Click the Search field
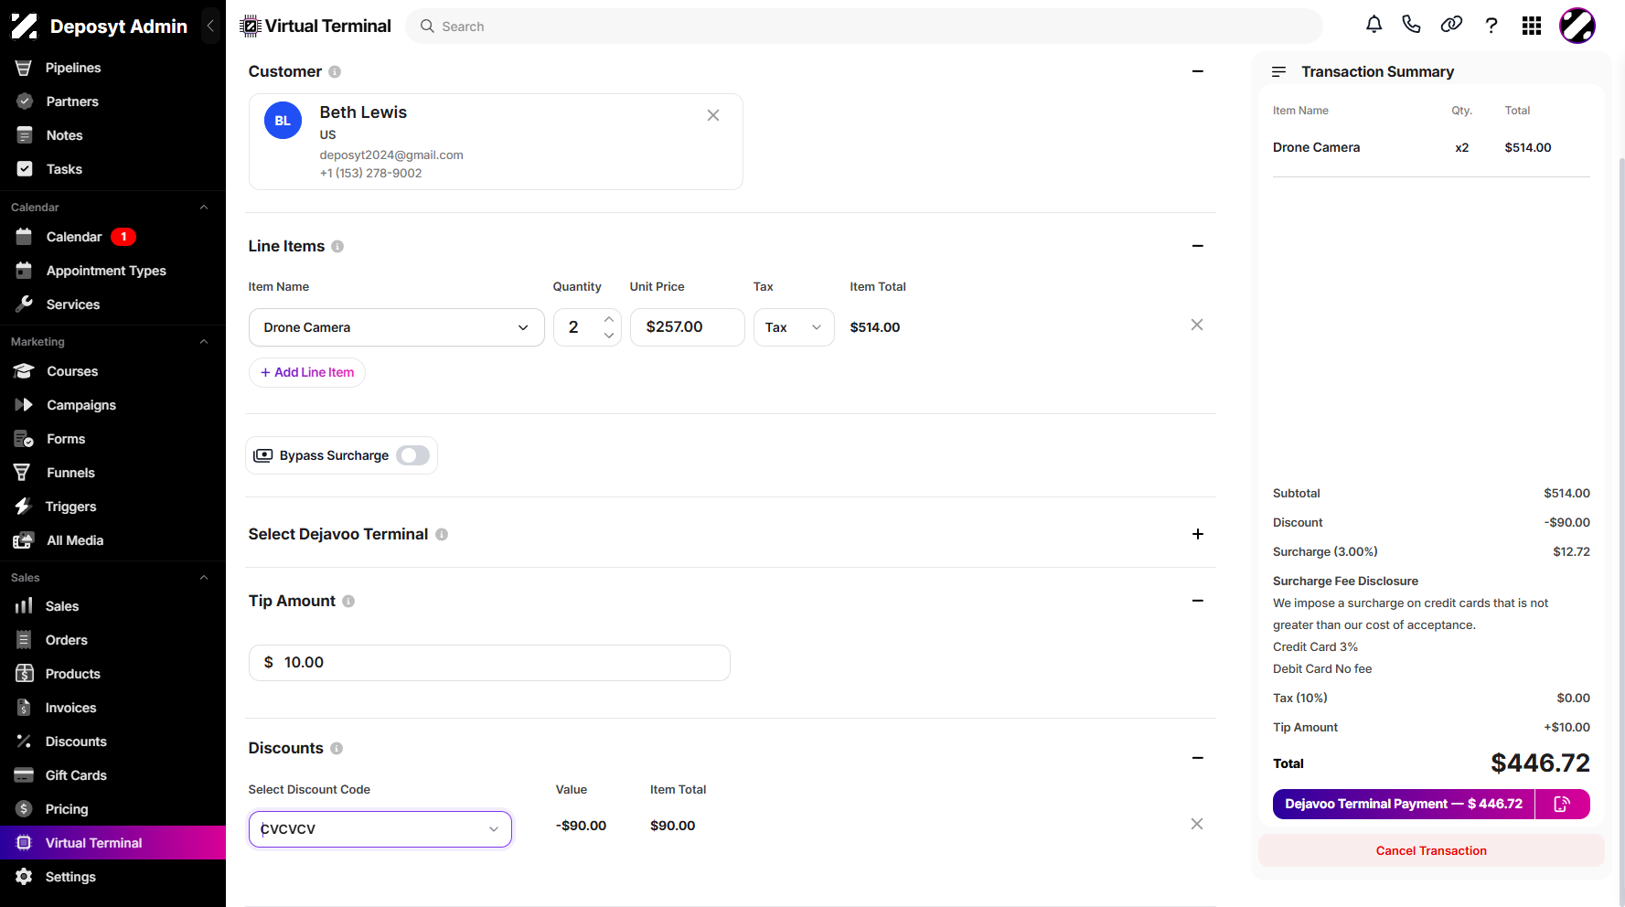 pos(864,27)
